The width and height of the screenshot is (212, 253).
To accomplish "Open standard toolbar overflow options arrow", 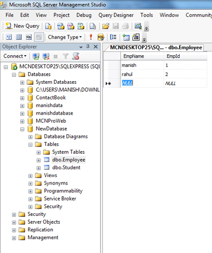I will [147, 28].
